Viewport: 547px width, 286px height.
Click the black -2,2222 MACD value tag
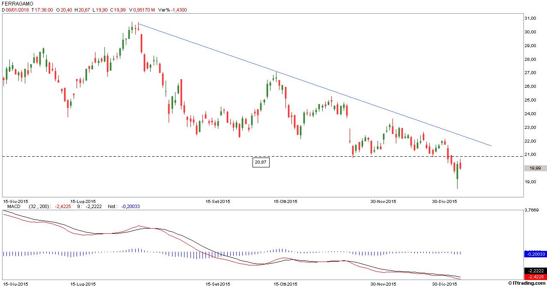pos(535,271)
